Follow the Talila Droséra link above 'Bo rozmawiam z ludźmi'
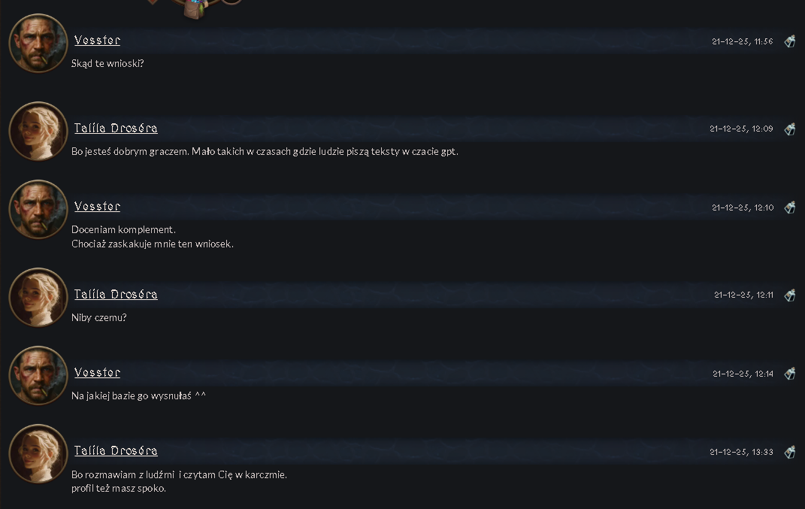 click(116, 450)
